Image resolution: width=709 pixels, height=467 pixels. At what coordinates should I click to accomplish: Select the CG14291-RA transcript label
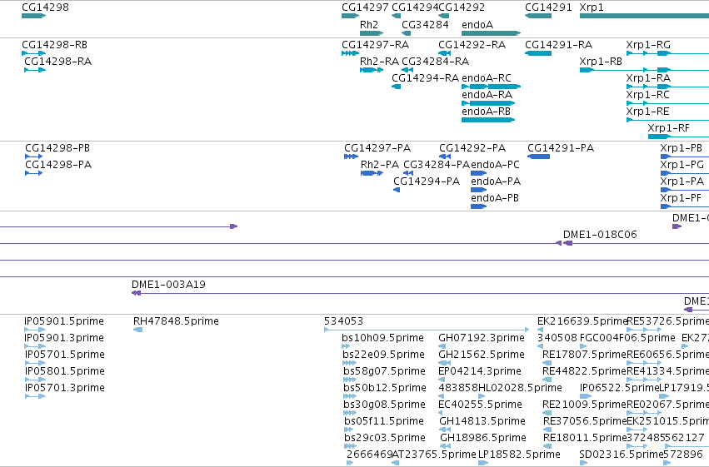click(559, 45)
